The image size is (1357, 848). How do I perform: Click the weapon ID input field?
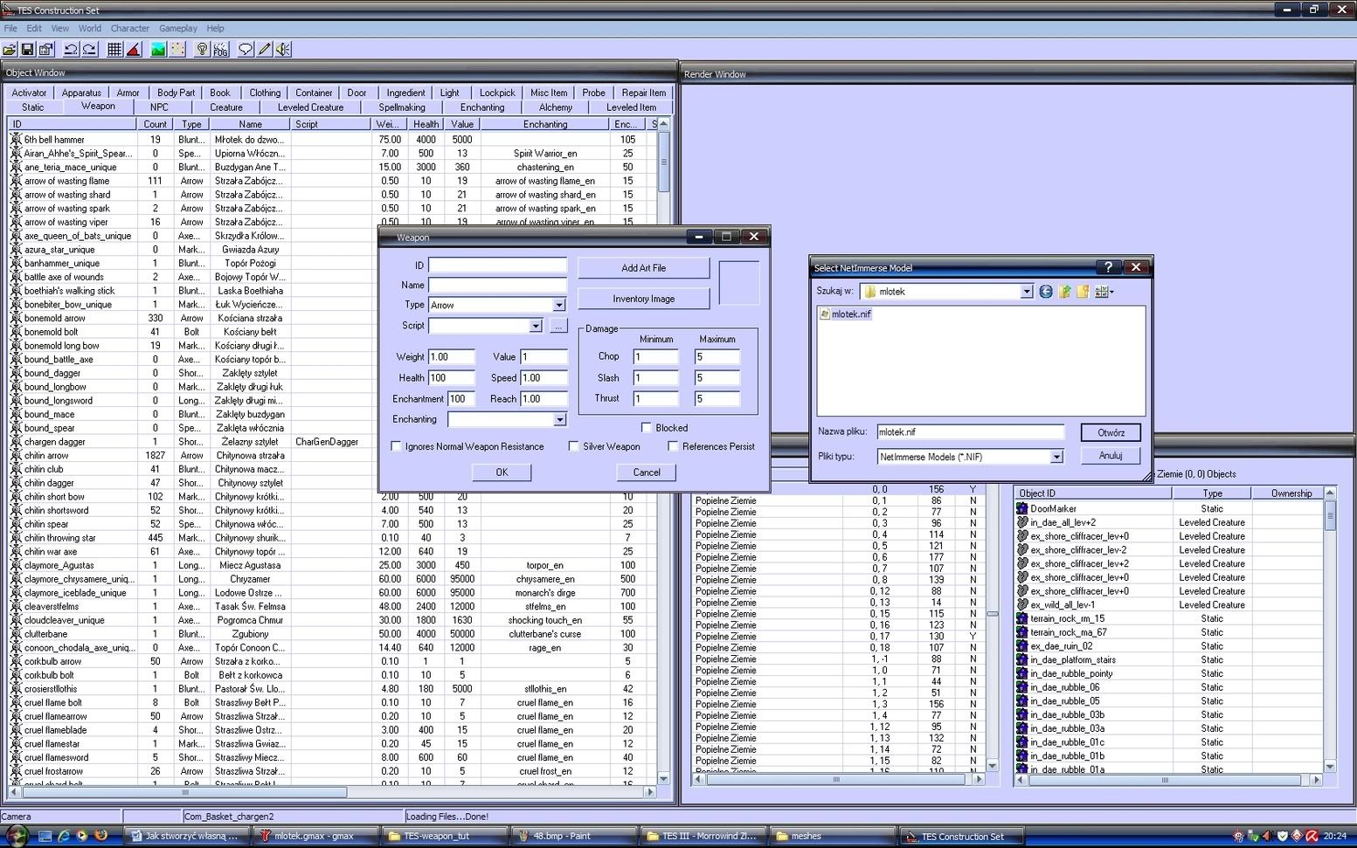click(x=497, y=265)
